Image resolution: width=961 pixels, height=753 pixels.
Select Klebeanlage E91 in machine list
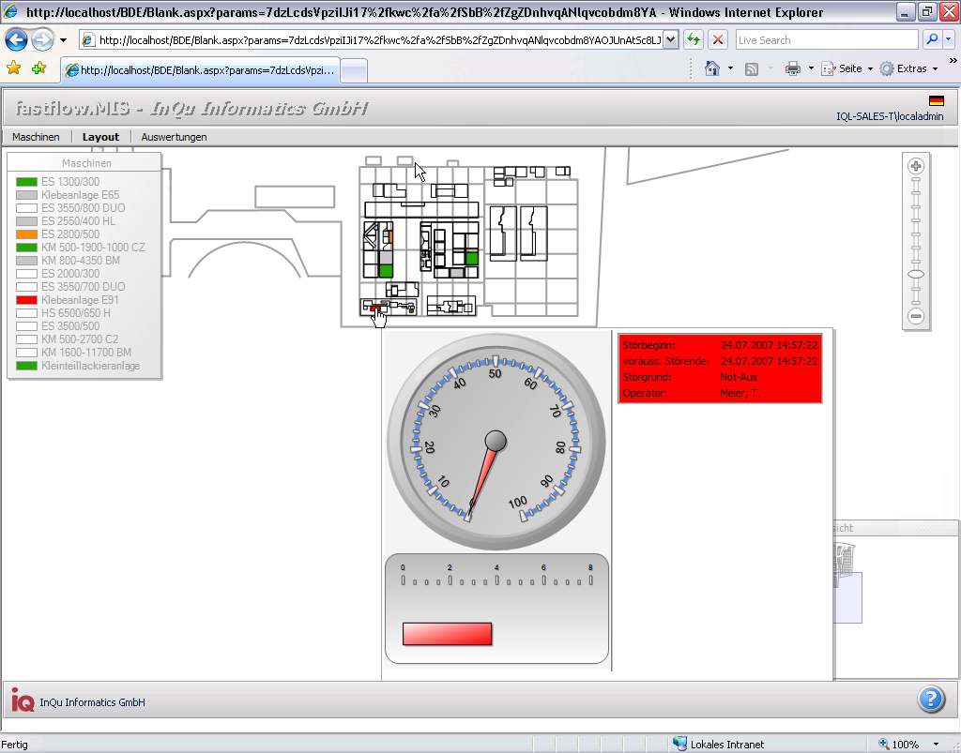click(80, 300)
